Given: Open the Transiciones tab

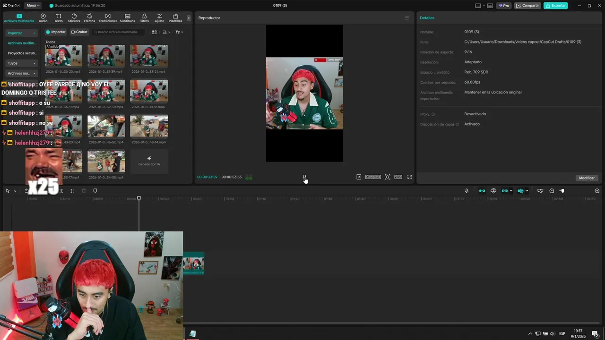Looking at the screenshot, I should 108,18.
